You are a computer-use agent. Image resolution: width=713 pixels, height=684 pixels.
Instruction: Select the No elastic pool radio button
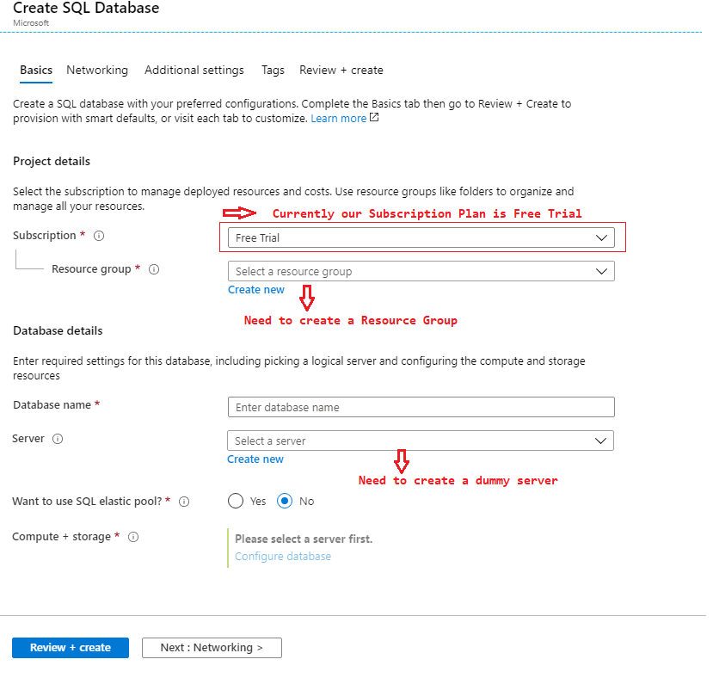[x=286, y=501]
